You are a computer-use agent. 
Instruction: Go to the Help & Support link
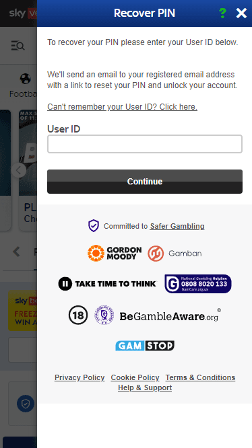tap(145, 387)
